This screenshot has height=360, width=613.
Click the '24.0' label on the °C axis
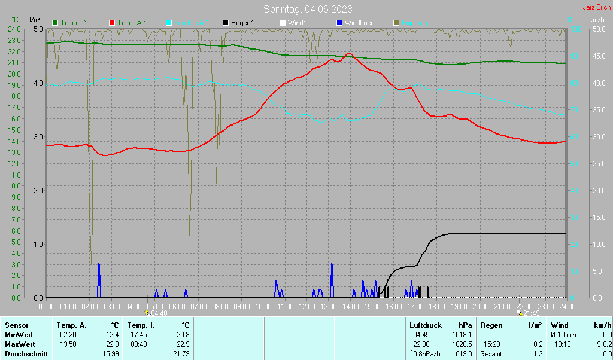coord(14,29)
